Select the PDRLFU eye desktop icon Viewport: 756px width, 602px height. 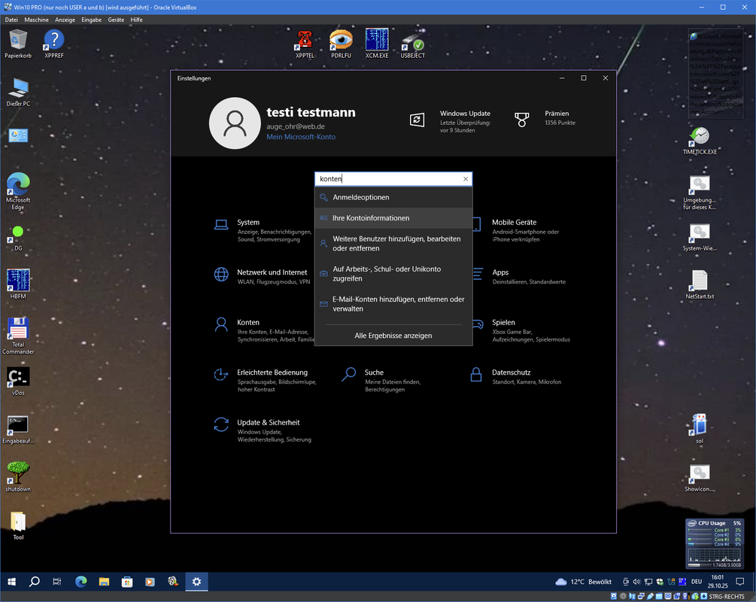point(341,44)
